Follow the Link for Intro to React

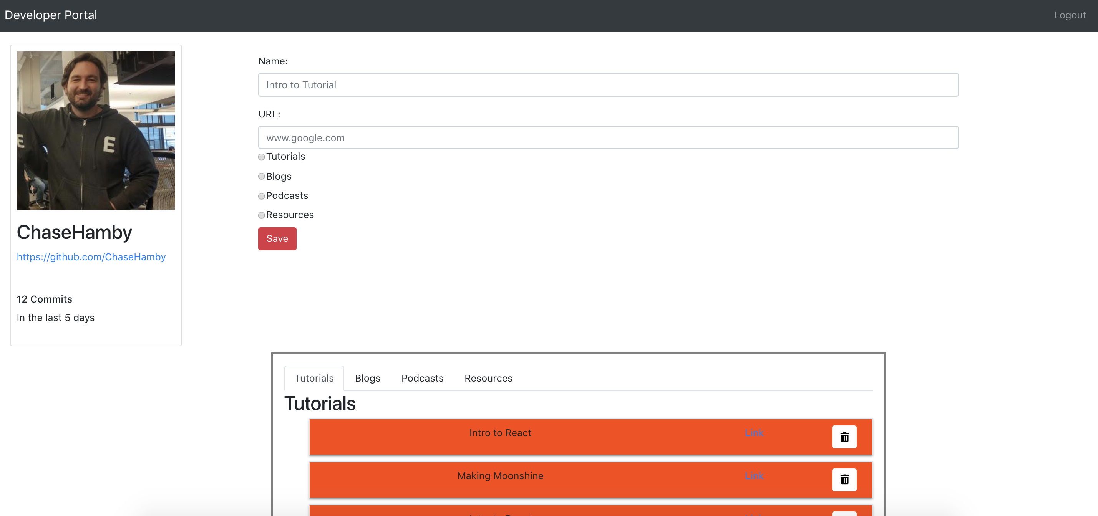click(754, 433)
